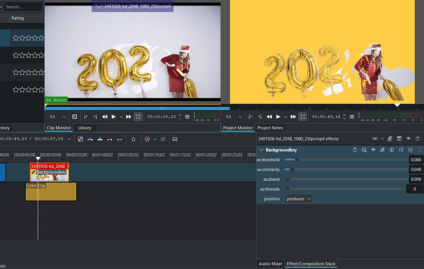
Task: Toggle the subtitle track tool icon
Action: coord(175,139)
